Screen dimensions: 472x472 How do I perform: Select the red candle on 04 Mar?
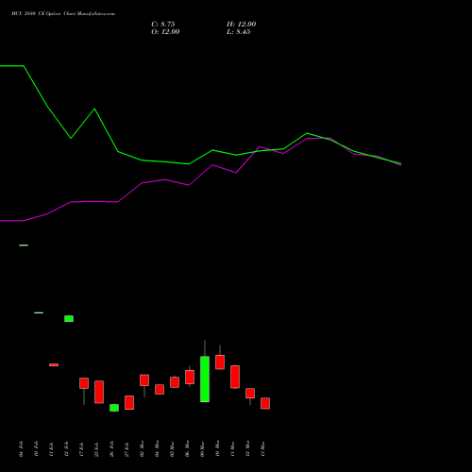(160, 389)
